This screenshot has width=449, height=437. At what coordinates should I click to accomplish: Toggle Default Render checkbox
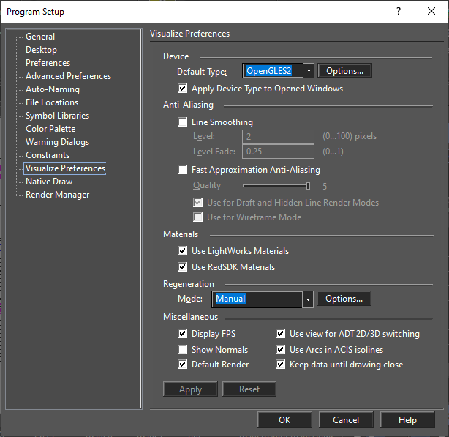pos(182,365)
